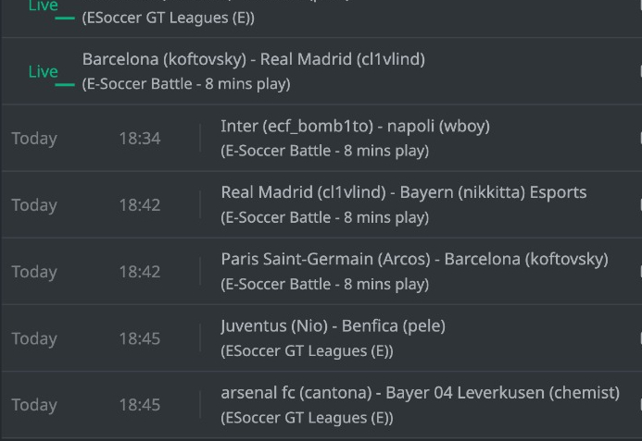Image resolution: width=642 pixels, height=441 pixels.
Task: Open Paris Saint-Germain (Arcos) - Barcelona (koftovsky) match
Action: [414, 259]
